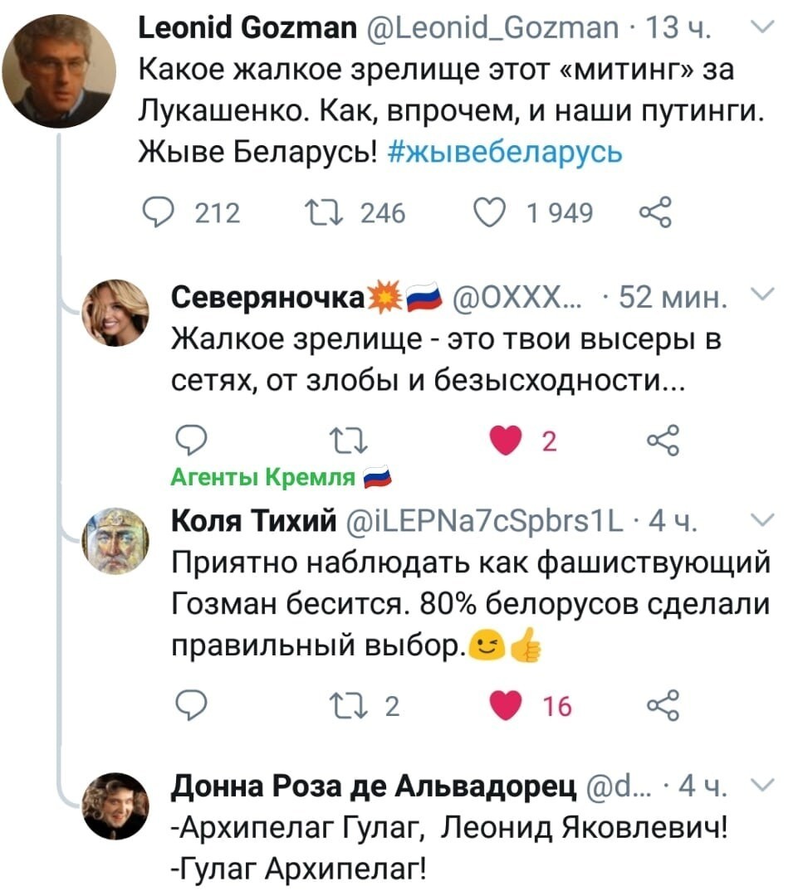The height and width of the screenshot is (896, 803).
Task: Share Leonid Gozman's tweet
Action: (x=655, y=212)
